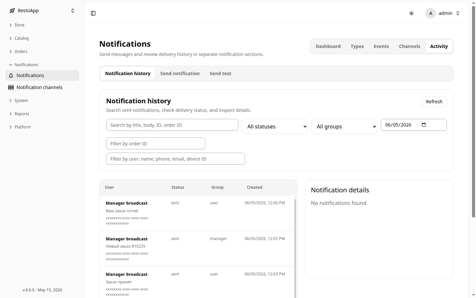476x298 pixels.
Task: Switch theme with the sun icon
Action: (x=412, y=13)
